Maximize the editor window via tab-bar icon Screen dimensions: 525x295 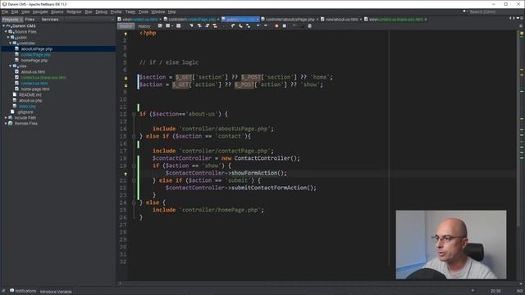pyautogui.click(x=522, y=18)
